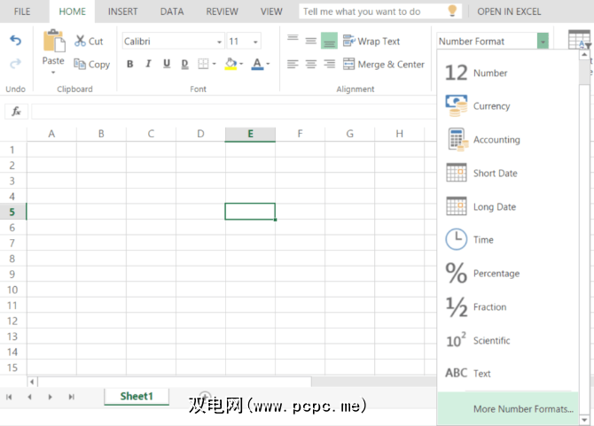The width and height of the screenshot is (594, 426).
Task: Select column A header
Action: coord(51,134)
